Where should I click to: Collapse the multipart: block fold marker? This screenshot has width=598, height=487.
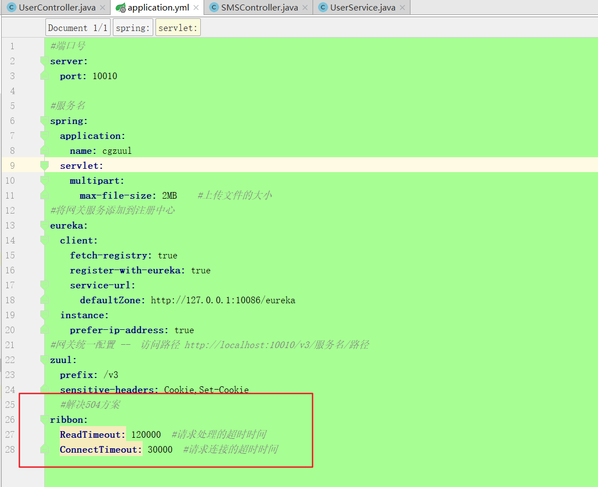[44, 180]
